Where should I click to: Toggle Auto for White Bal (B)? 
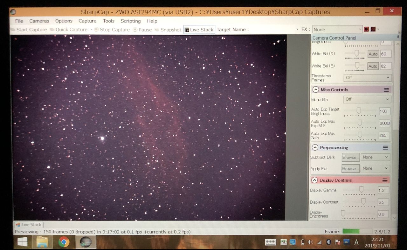tap(373, 66)
